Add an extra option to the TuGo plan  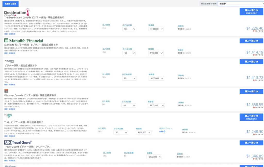162,131
